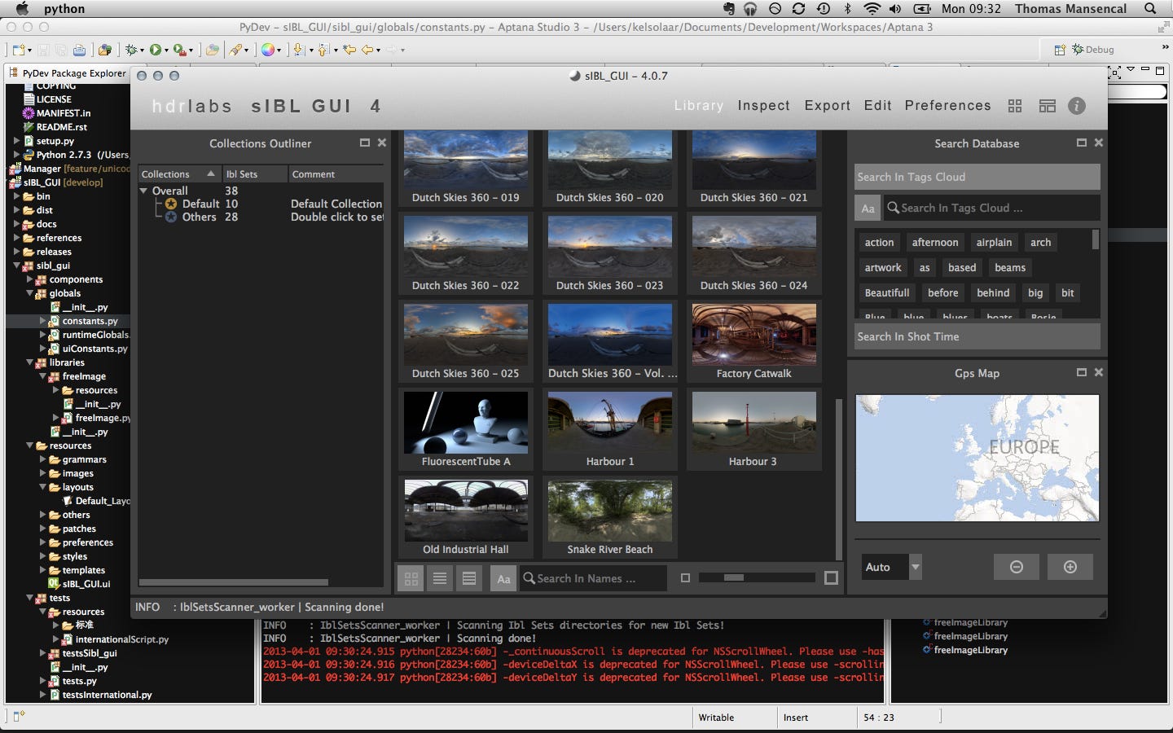Select the 'afternoon' tag in tags cloud

point(934,243)
